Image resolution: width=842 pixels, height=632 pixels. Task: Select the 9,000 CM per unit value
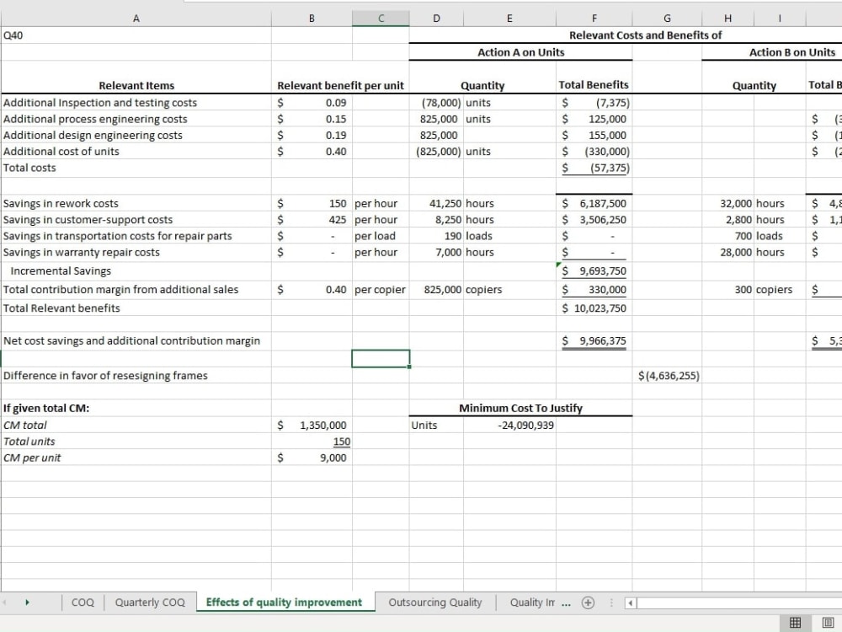coord(312,458)
